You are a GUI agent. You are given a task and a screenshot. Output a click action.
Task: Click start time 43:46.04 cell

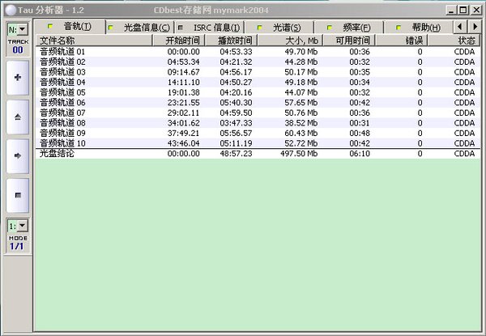click(184, 143)
